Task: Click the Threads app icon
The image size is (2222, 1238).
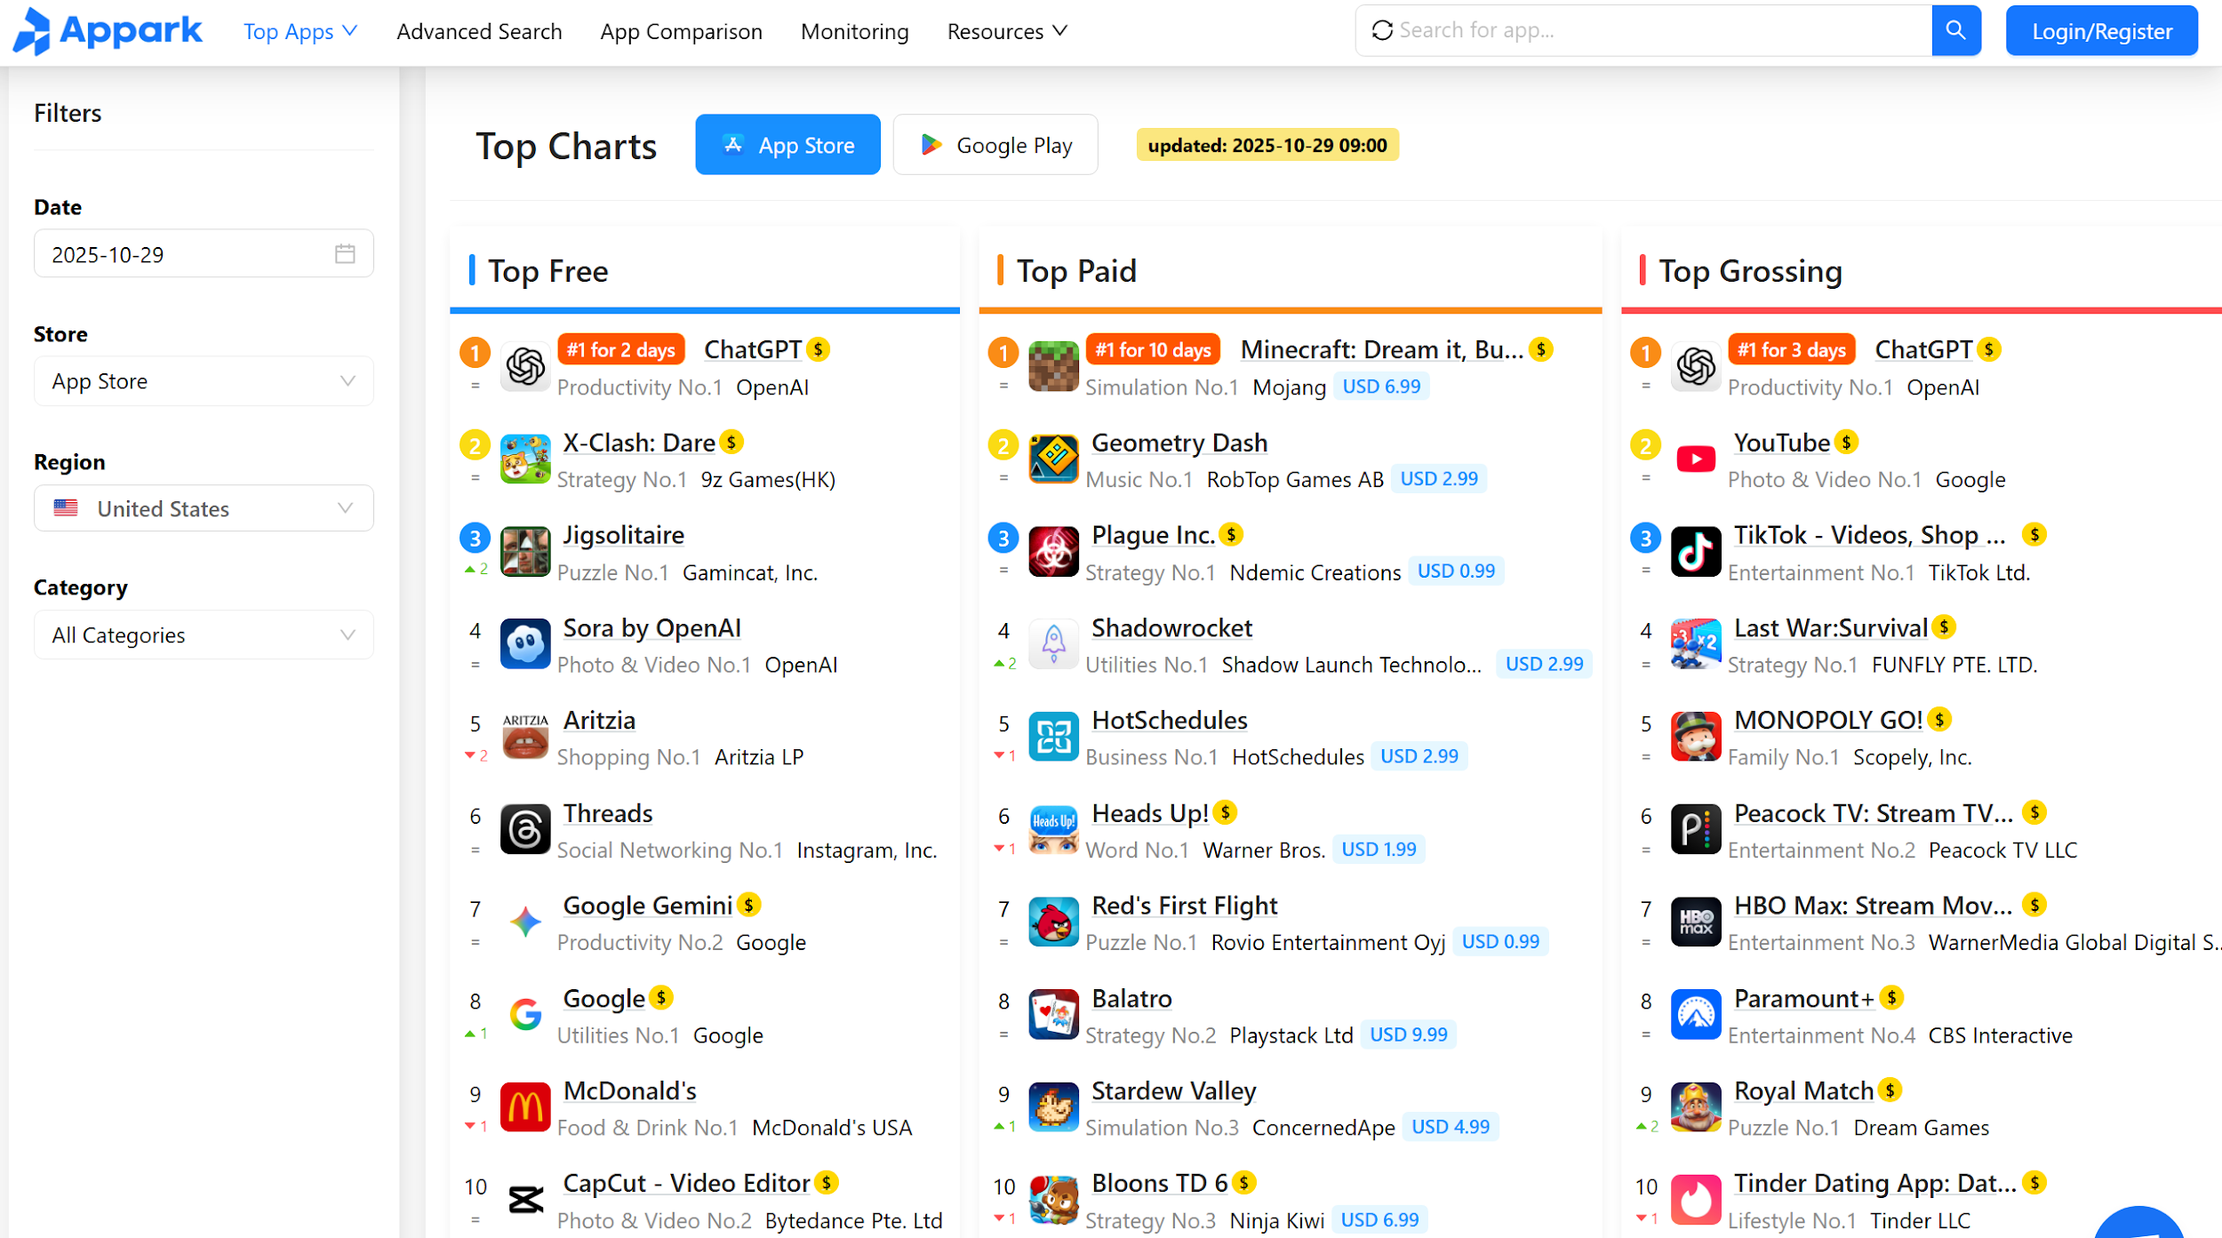Action: coord(525,829)
